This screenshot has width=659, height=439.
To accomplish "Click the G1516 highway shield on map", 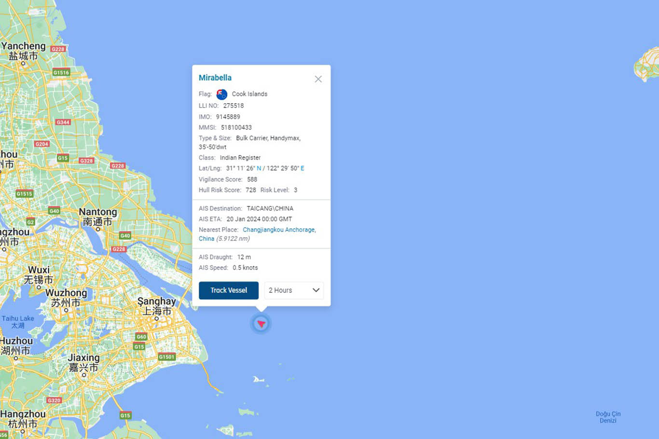I will click(x=61, y=73).
